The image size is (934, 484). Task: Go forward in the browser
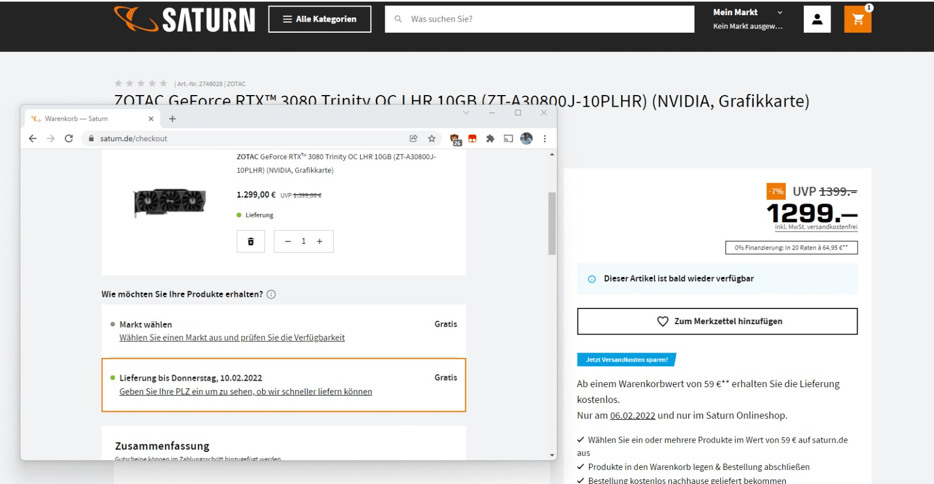pyautogui.click(x=51, y=138)
